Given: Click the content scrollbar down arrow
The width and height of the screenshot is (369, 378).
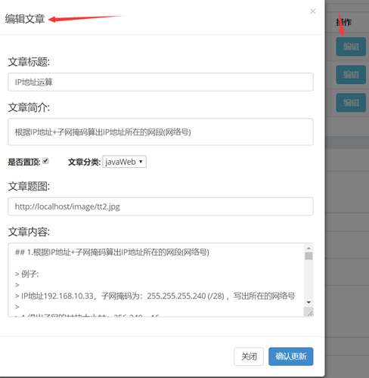Looking at the screenshot, I should (309, 302).
